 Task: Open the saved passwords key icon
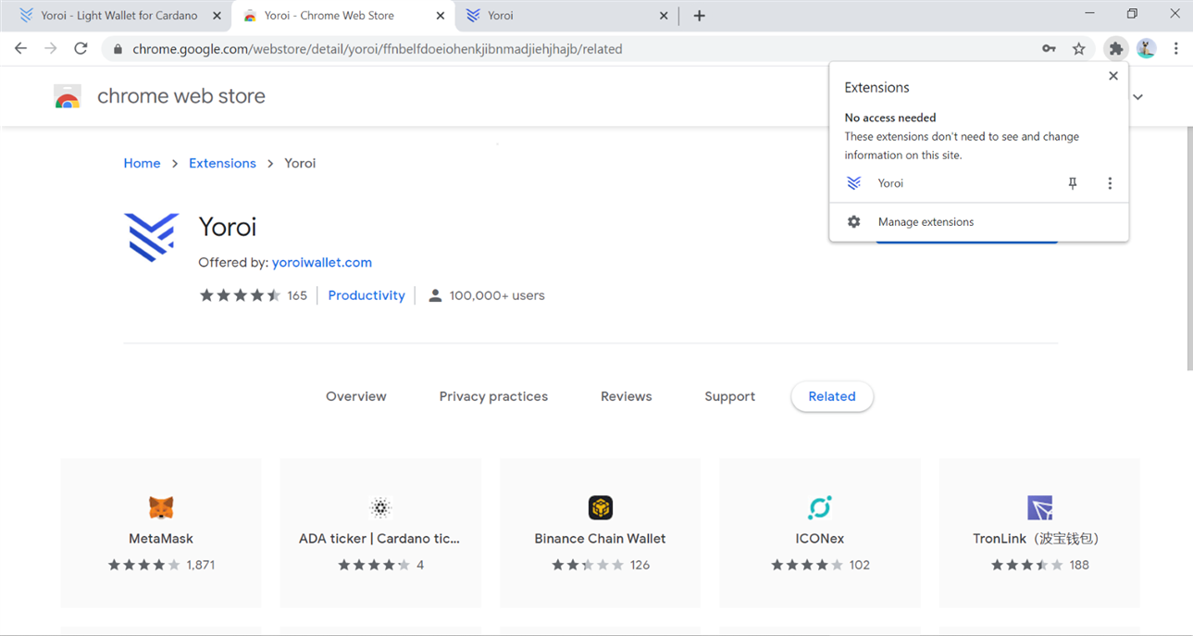pyautogui.click(x=1049, y=49)
